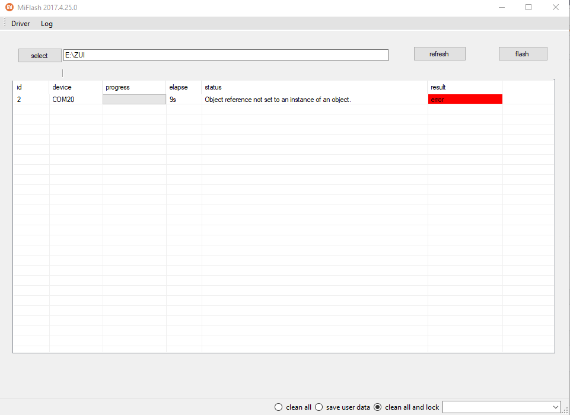Viewport: 570px width, 415px height.
Task: Open the Log menu
Action: 46,24
